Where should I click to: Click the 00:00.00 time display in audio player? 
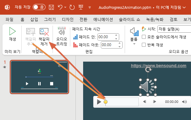[172, 102]
